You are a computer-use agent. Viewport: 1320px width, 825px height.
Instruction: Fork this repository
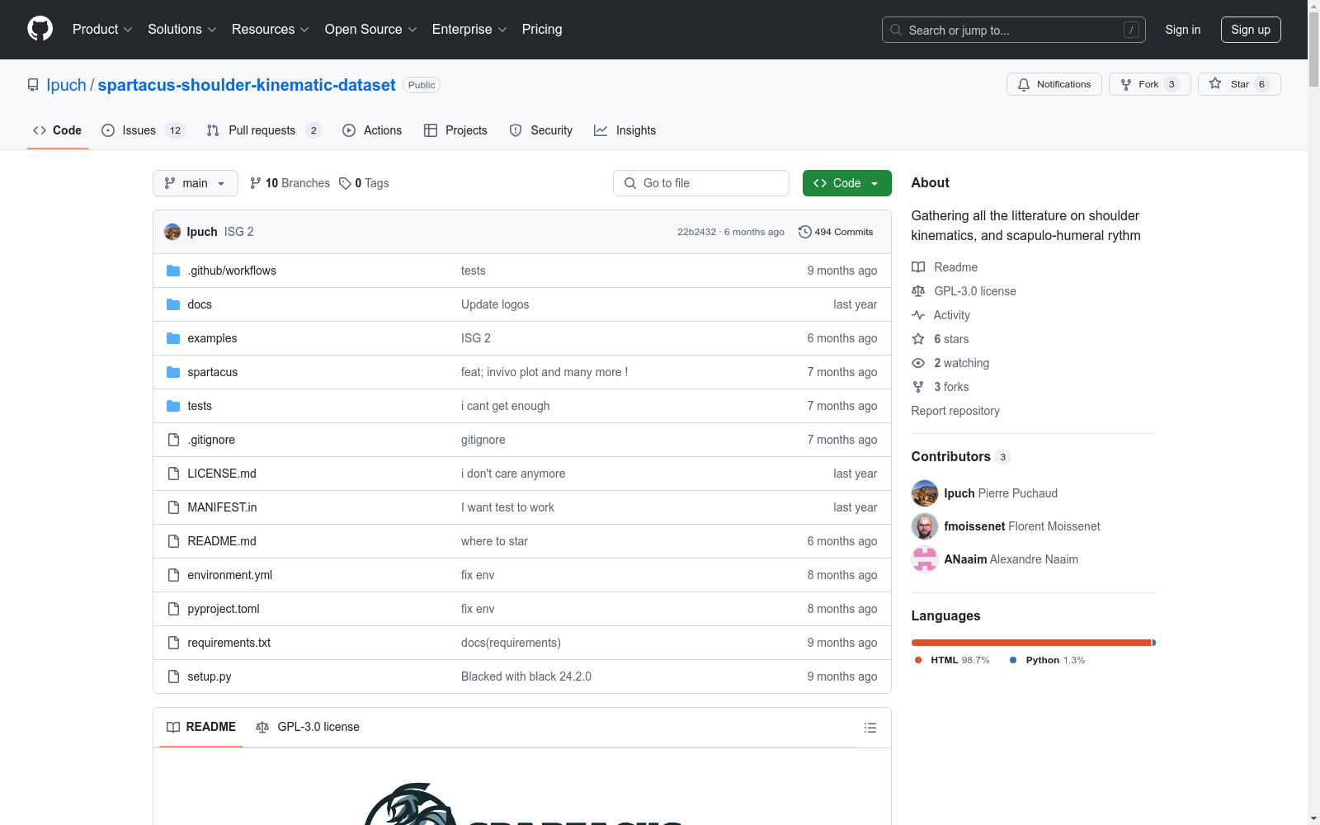(x=1149, y=84)
